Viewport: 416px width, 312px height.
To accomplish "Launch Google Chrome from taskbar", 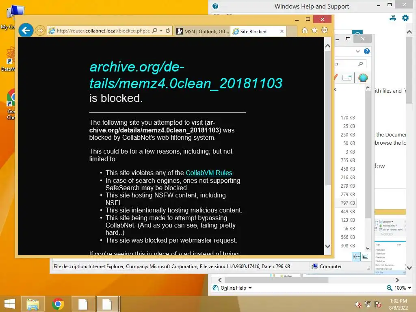I will click(x=58, y=304).
